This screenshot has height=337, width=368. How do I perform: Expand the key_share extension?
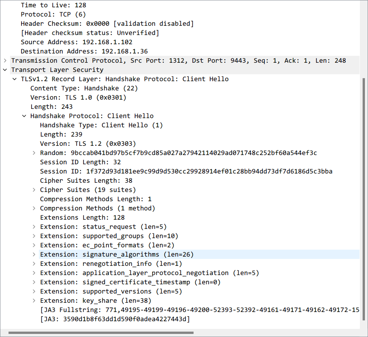pyautogui.click(x=34, y=300)
